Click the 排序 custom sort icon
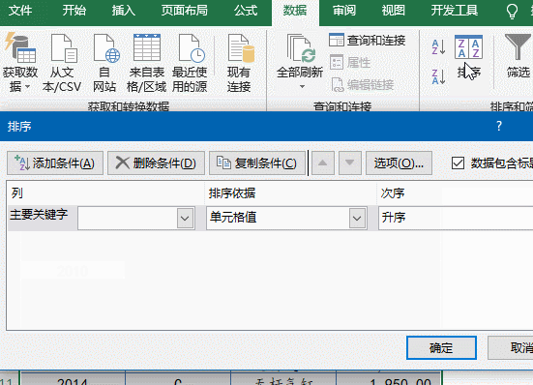The width and height of the screenshot is (533, 385). point(468,47)
